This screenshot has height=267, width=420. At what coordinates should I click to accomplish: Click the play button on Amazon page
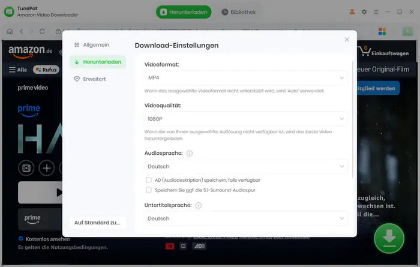tap(40, 192)
